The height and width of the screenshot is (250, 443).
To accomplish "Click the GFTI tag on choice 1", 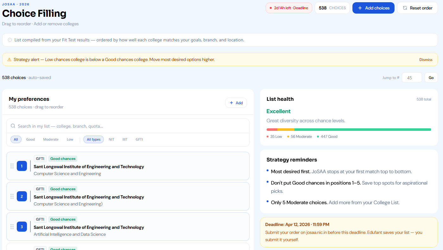I will (x=40, y=159).
